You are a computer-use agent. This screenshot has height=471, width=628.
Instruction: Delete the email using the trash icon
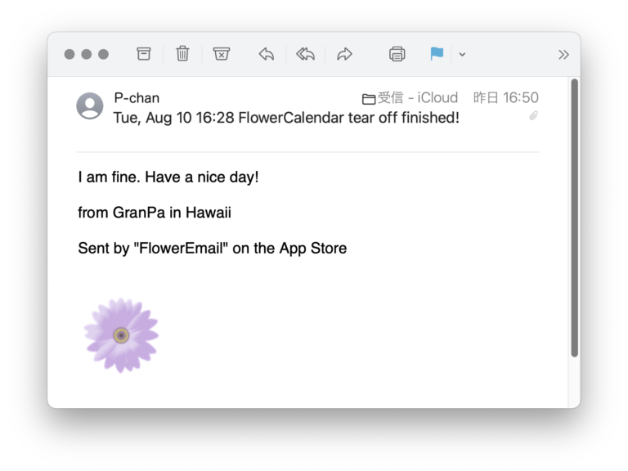pos(182,54)
